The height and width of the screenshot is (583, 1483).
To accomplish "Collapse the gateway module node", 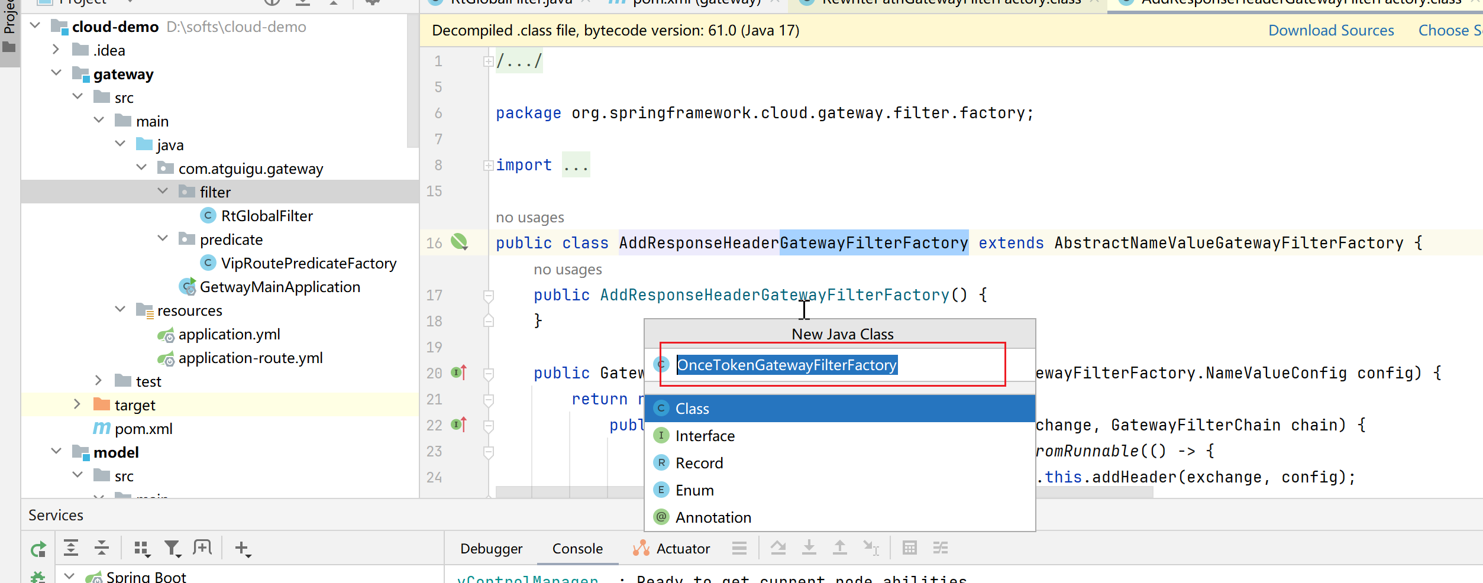I will [56, 73].
